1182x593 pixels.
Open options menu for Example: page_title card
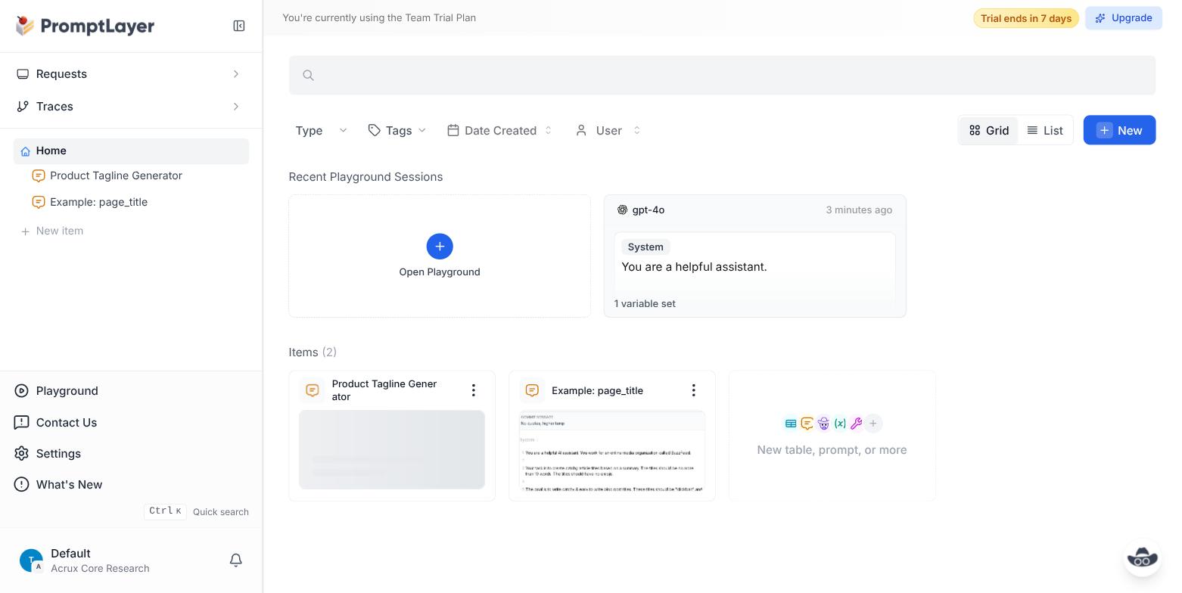click(693, 390)
